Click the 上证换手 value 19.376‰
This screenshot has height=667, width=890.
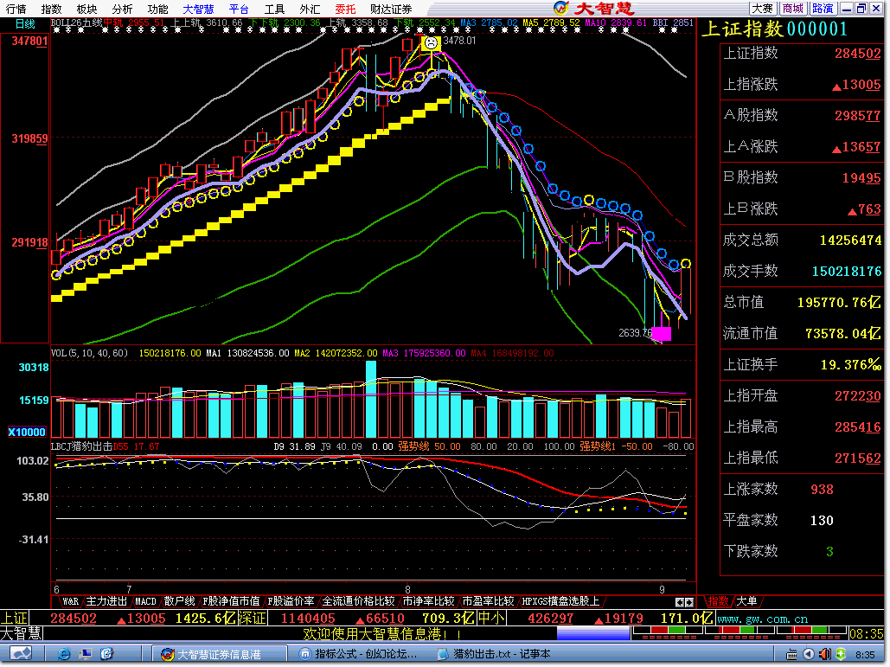point(851,365)
